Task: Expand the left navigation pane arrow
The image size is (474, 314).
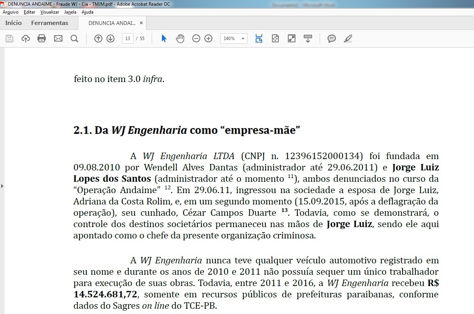Action: 2,186
